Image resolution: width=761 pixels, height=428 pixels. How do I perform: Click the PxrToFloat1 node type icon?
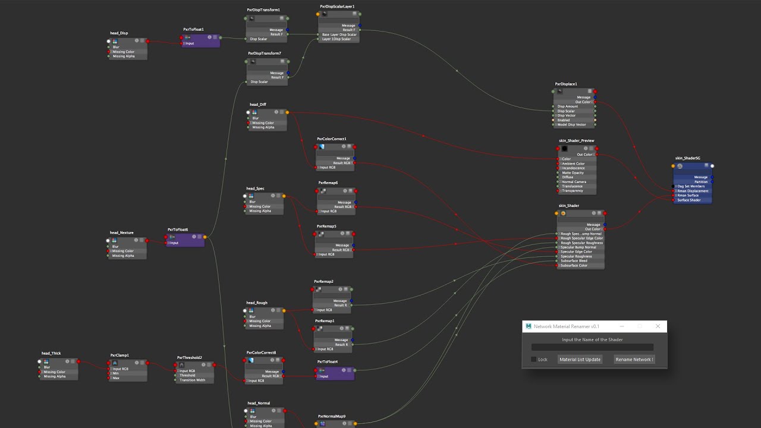coord(188,37)
